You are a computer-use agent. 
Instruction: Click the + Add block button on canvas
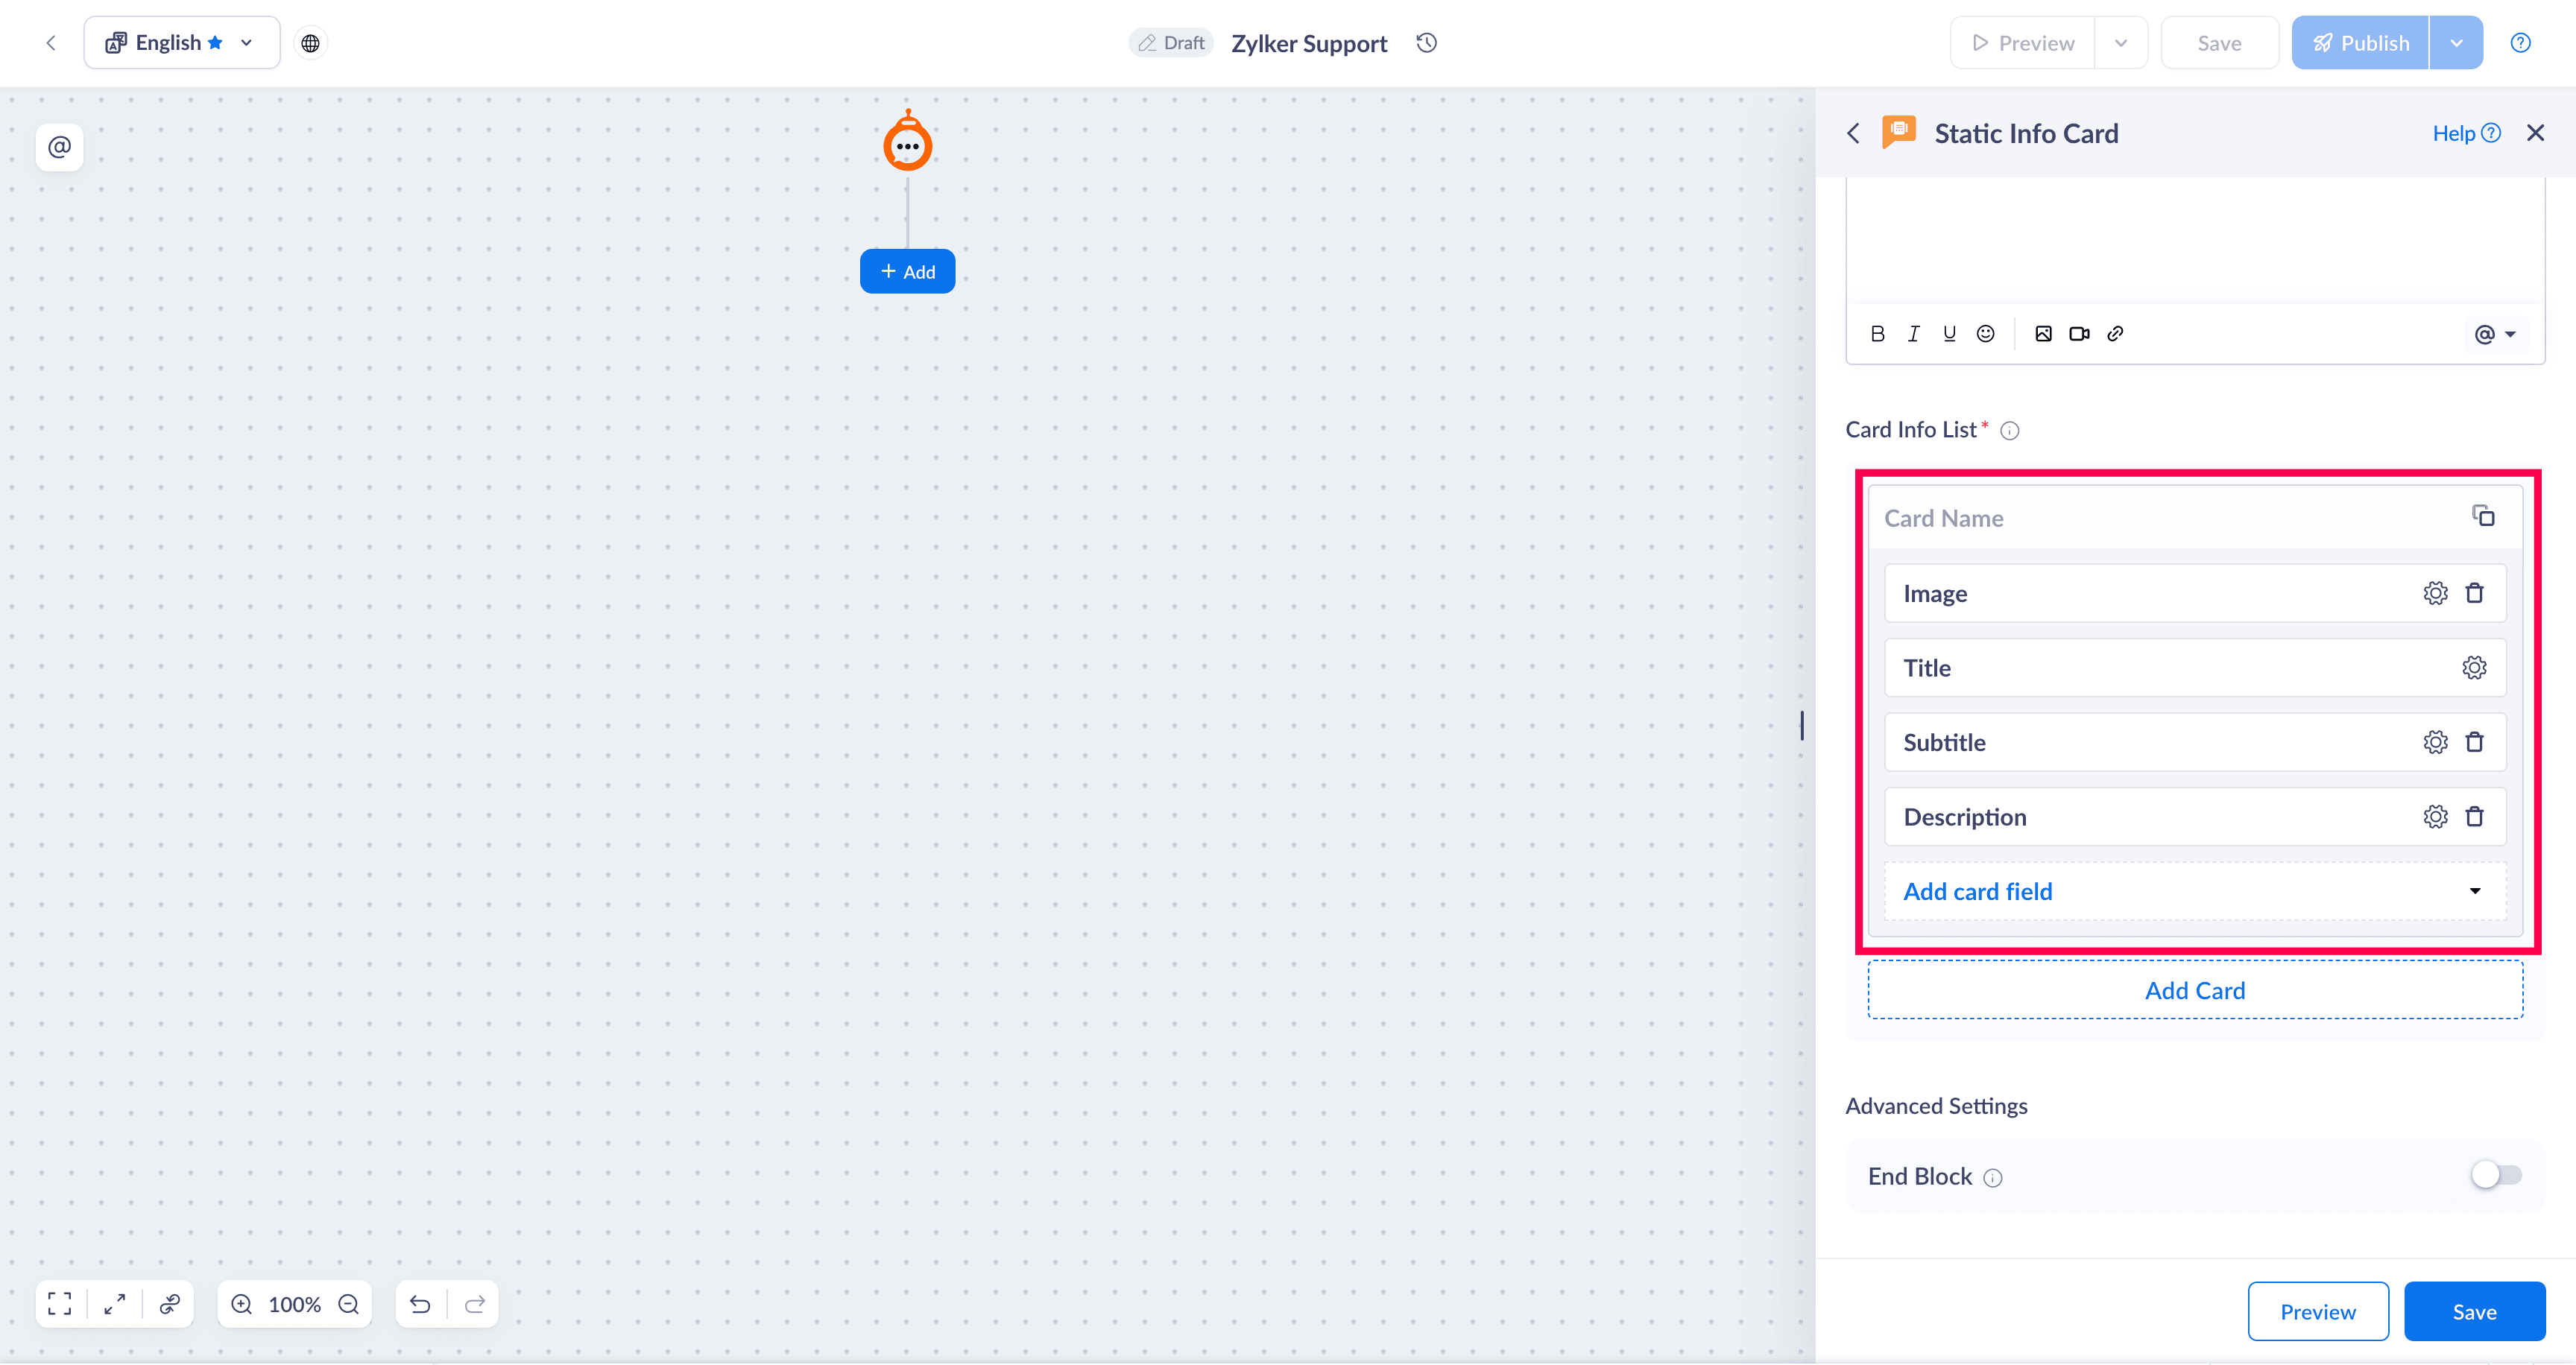(907, 272)
